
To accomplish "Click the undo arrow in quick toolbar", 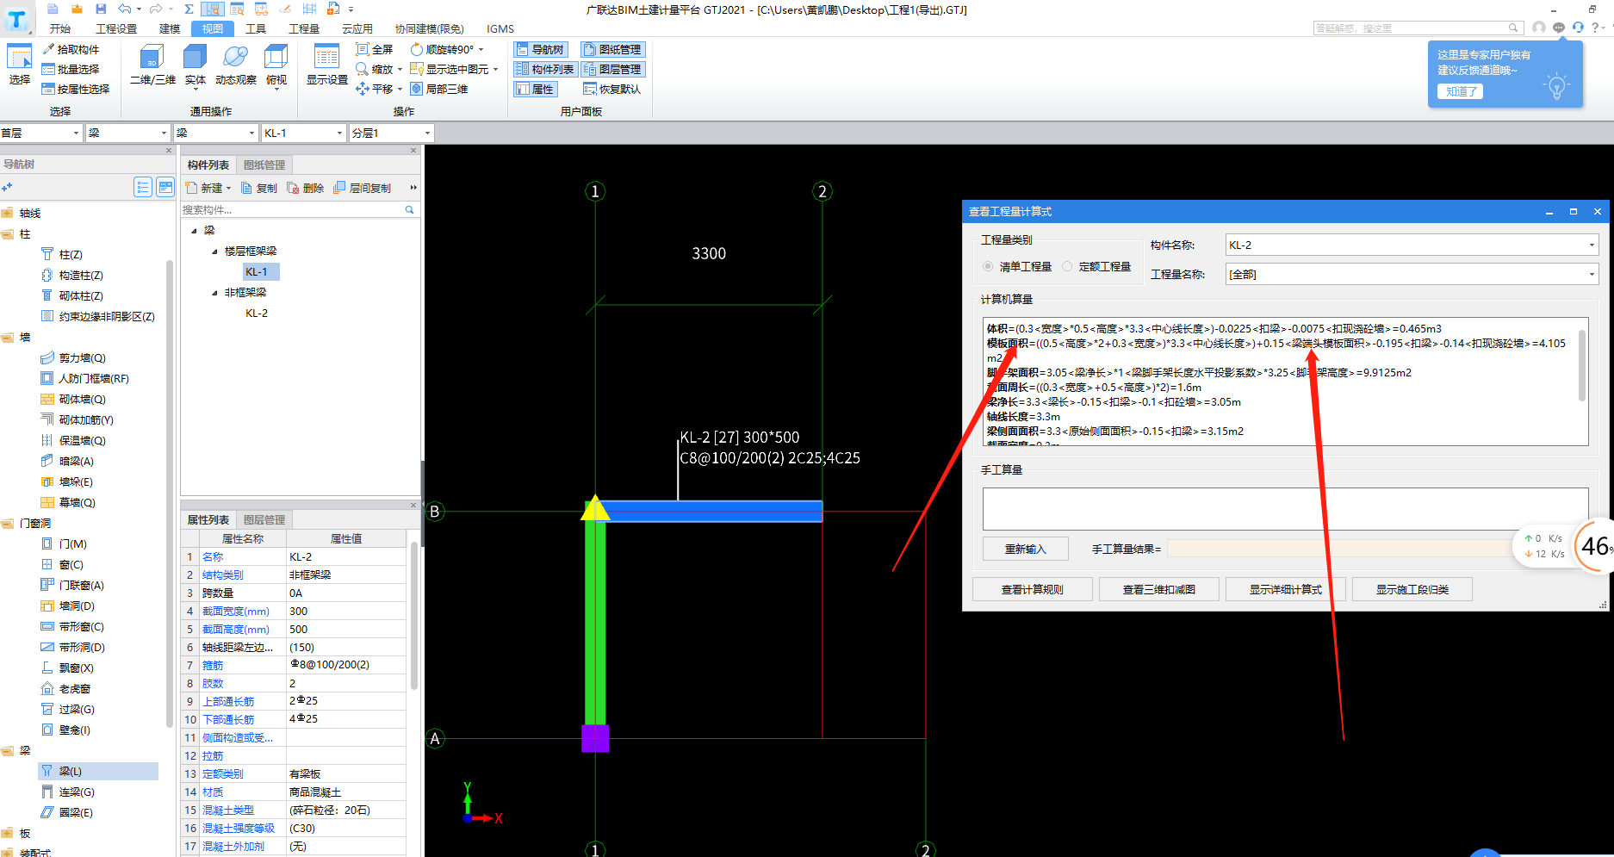I will point(124,9).
